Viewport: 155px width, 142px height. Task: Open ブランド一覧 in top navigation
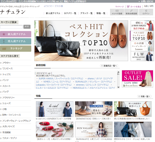[86, 13]
